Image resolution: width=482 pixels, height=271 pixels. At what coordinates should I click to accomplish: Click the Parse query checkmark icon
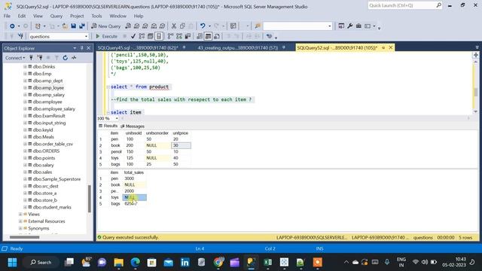click(x=133, y=36)
